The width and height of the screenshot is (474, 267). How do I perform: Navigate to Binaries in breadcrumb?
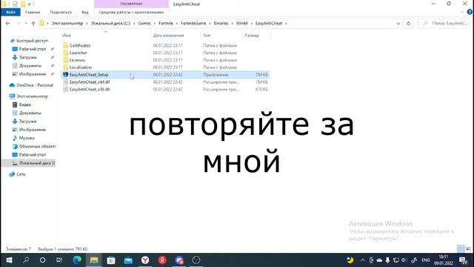pyautogui.click(x=221, y=23)
